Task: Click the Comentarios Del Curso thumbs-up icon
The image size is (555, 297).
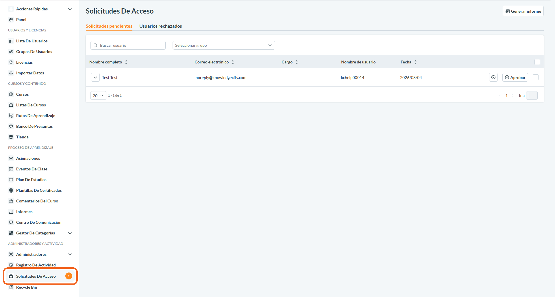Action: click(x=11, y=201)
